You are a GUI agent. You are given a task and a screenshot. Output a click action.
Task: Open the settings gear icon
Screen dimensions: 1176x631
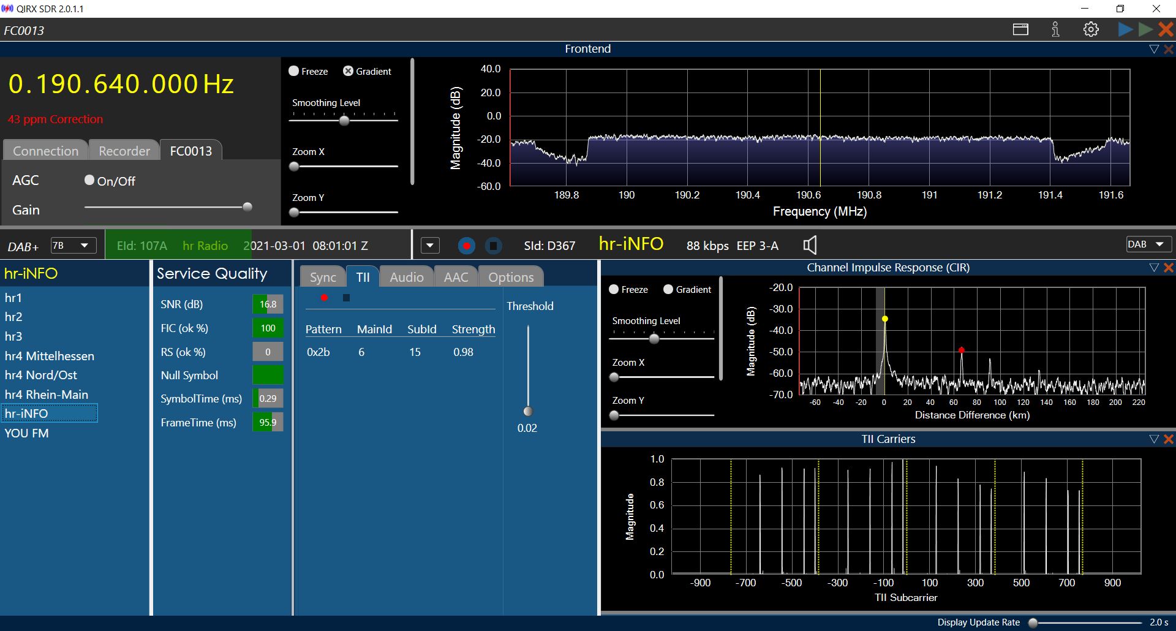[x=1091, y=29]
